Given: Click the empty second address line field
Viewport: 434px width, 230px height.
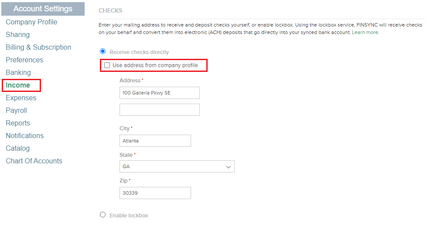Looking at the screenshot, I should pyautogui.click(x=160, y=110).
